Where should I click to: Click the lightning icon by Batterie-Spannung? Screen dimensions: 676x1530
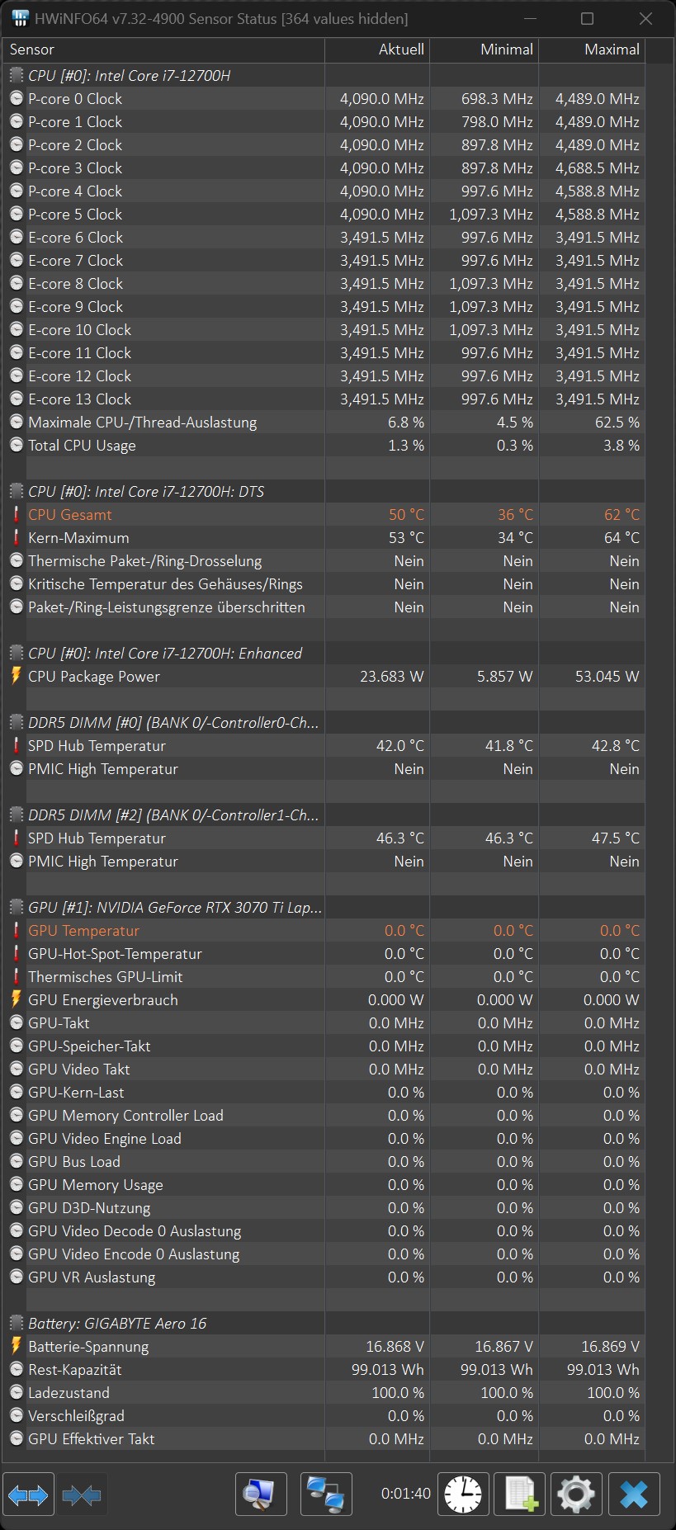(x=17, y=1346)
